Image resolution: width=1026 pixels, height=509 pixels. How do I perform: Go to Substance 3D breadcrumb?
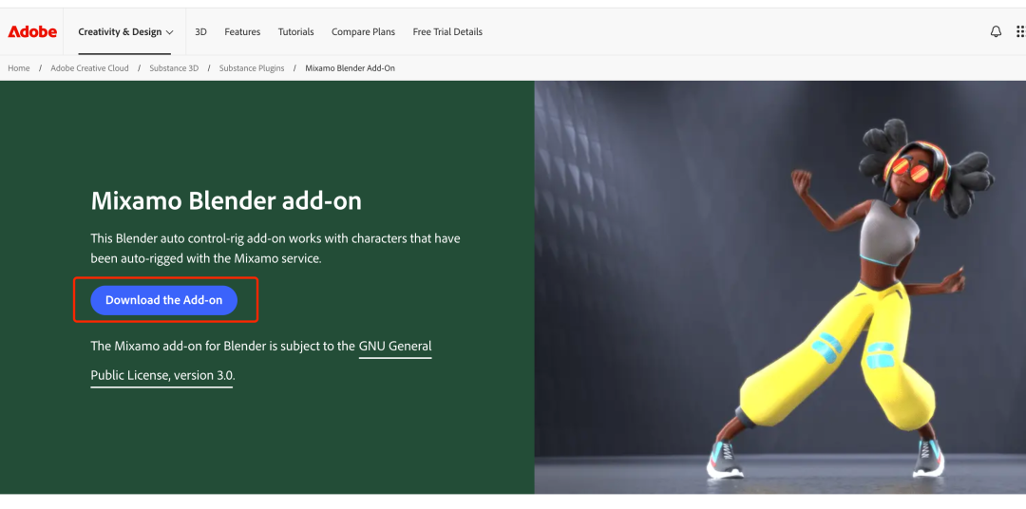click(174, 68)
